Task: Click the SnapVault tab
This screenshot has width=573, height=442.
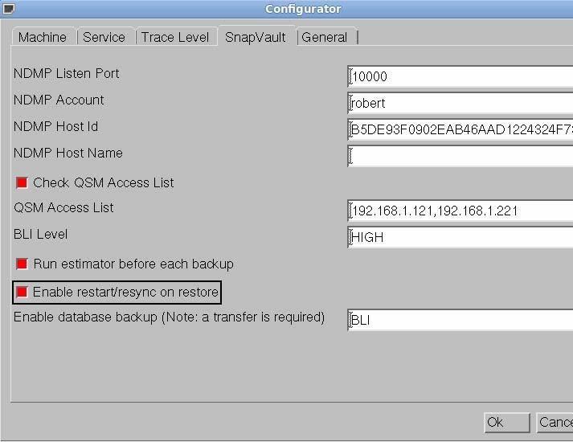Action: 256,37
